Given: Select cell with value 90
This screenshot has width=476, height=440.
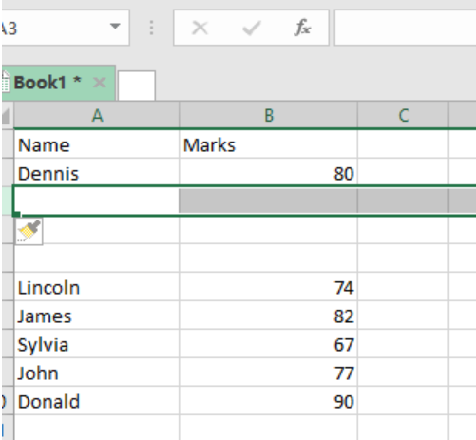Looking at the screenshot, I should (x=268, y=401).
